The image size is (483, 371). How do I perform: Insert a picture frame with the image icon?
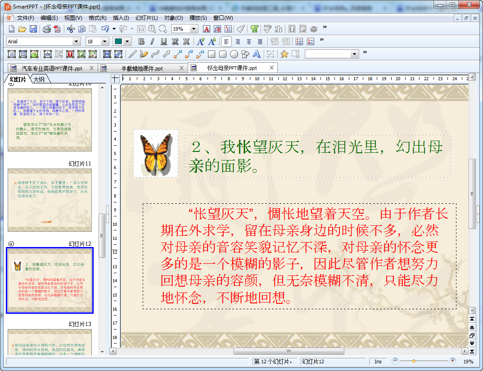click(34, 54)
